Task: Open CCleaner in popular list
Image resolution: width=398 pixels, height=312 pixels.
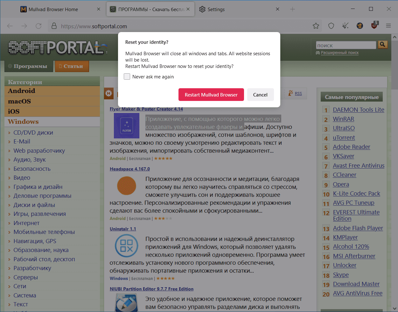Action: point(345,175)
